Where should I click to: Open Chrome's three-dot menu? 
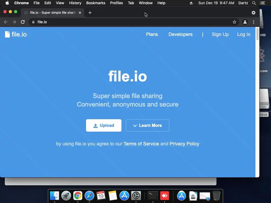(x=254, y=22)
